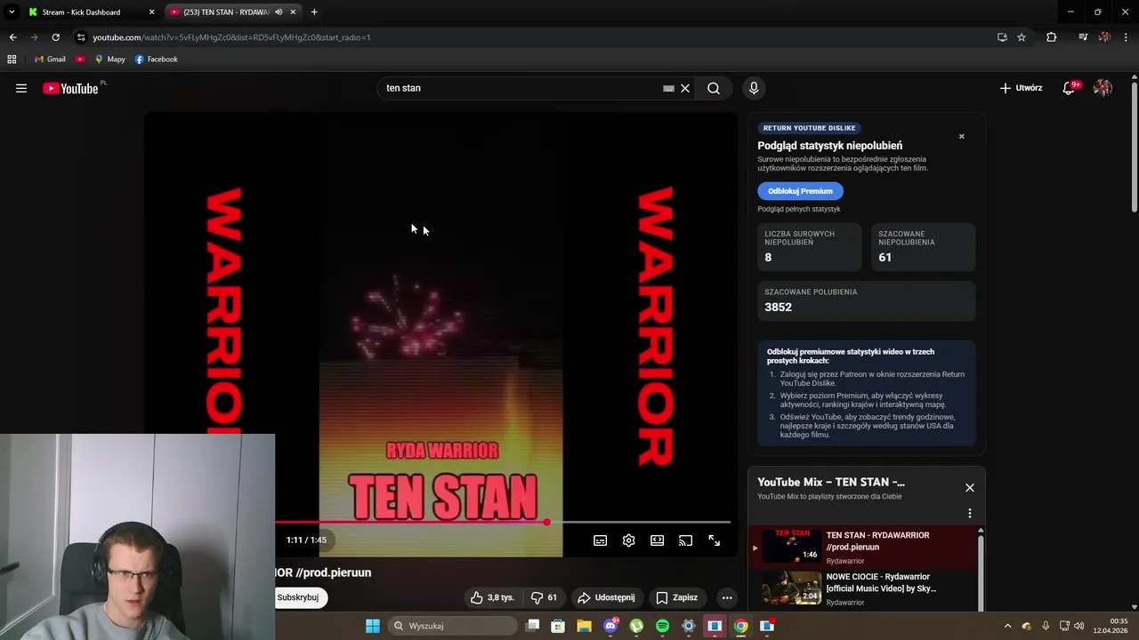Screen dimensions: 1139x640
Task: Open the browser extensions puzzle icon
Action: tap(1052, 37)
